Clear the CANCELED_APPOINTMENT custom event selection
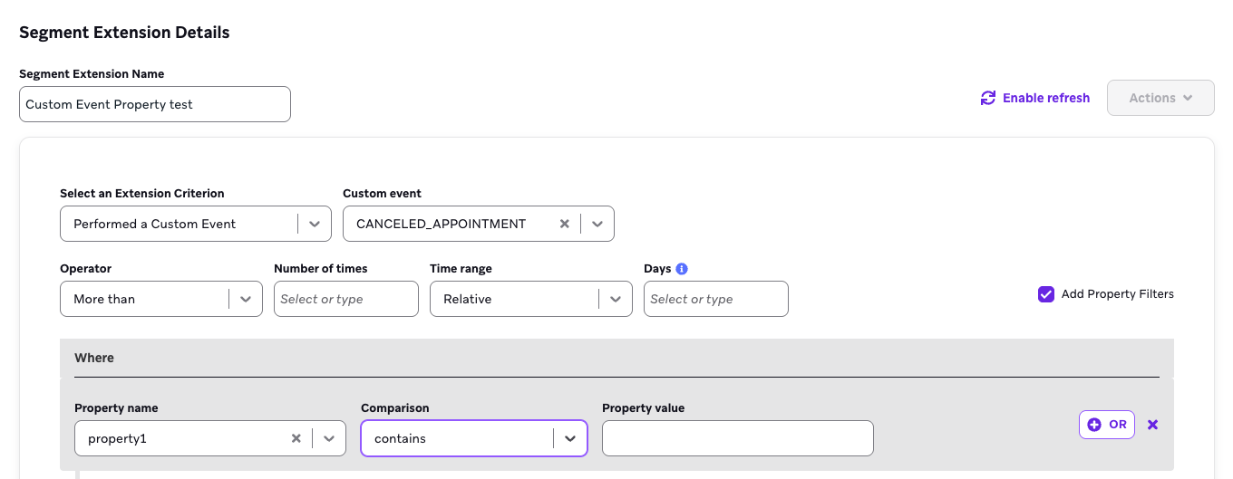The width and height of the screenshot is (1233, 479). pos(564,224)
